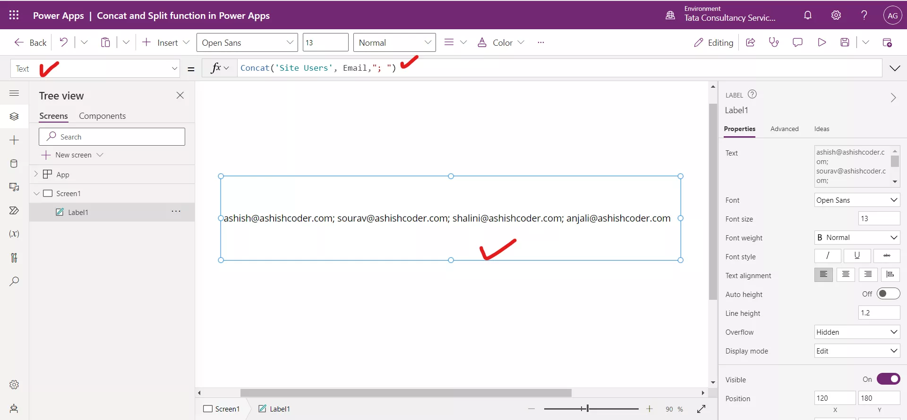Open the Tree view layers icon
The height and width of the screenshot is (420, 907).
click(x=14, y=116)
